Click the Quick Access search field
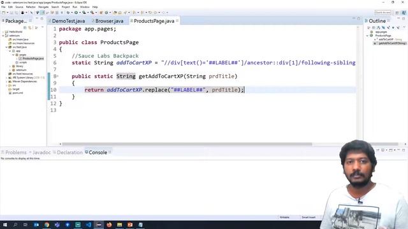 coord(382,13)
